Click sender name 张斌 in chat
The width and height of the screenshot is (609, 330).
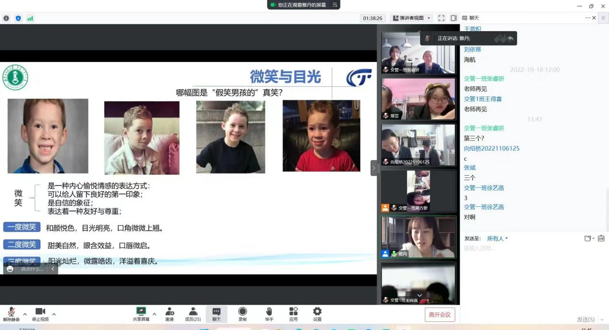[x=470, y=167]
